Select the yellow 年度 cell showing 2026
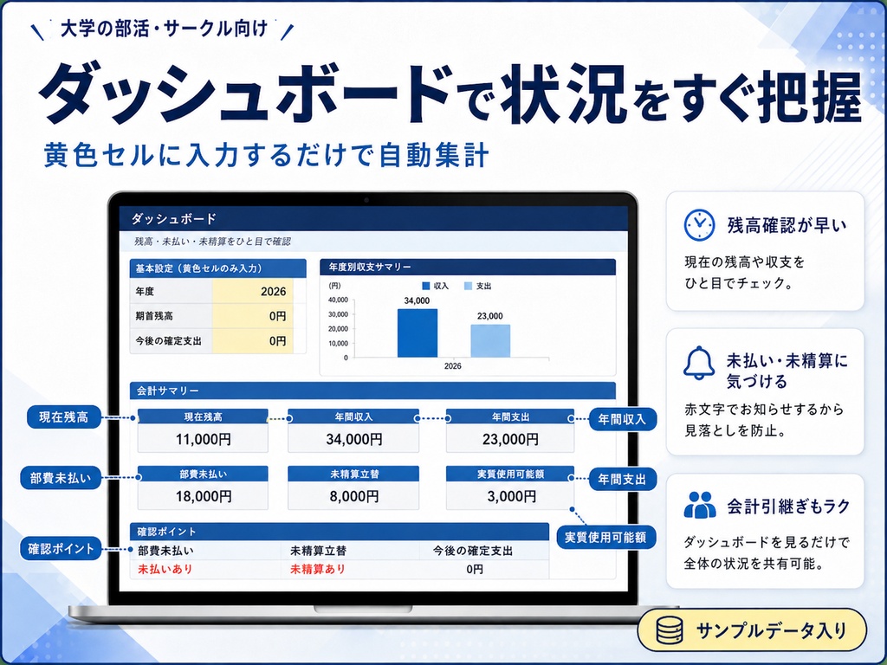The image size is (887, 665). click(252, 291)
